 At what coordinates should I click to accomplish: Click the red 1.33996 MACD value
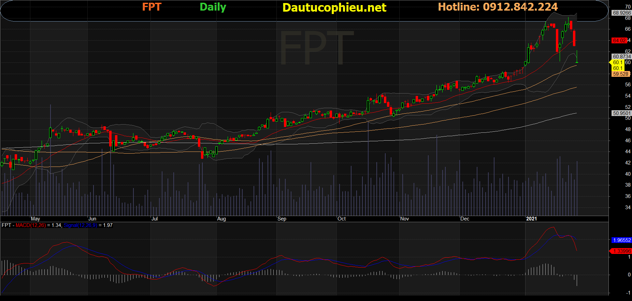click(x=621, y=251)
